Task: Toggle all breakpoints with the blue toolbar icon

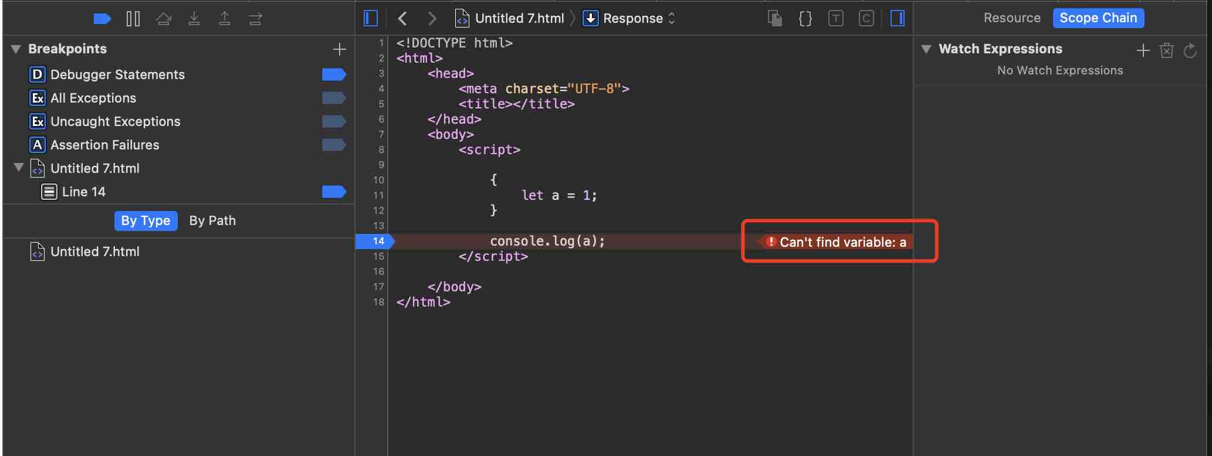Action: 102,19
